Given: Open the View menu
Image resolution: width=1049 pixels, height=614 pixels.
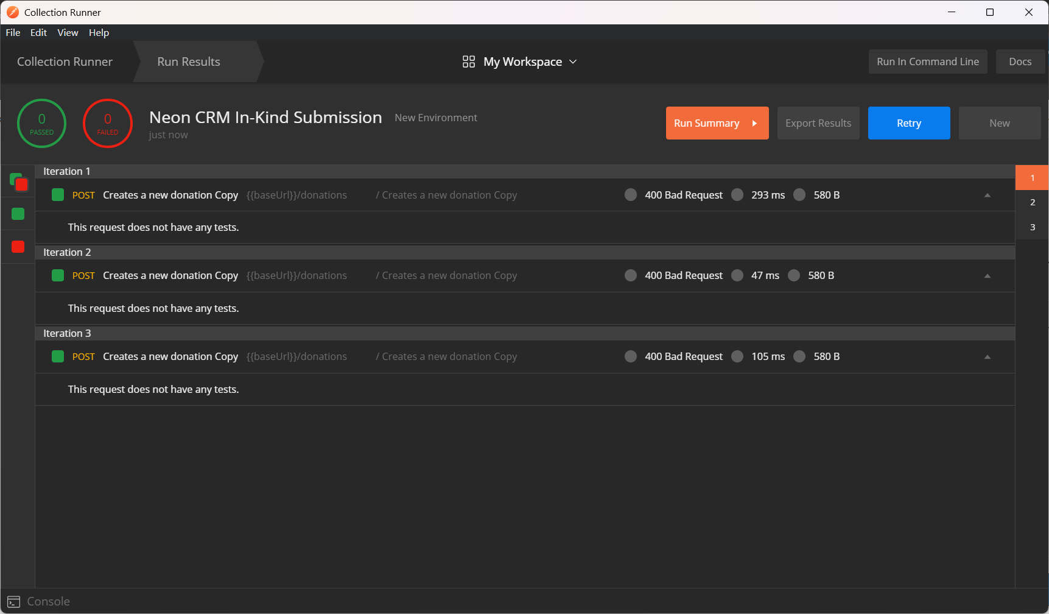Looking at the screenshot, I should [x=68, y=33].
